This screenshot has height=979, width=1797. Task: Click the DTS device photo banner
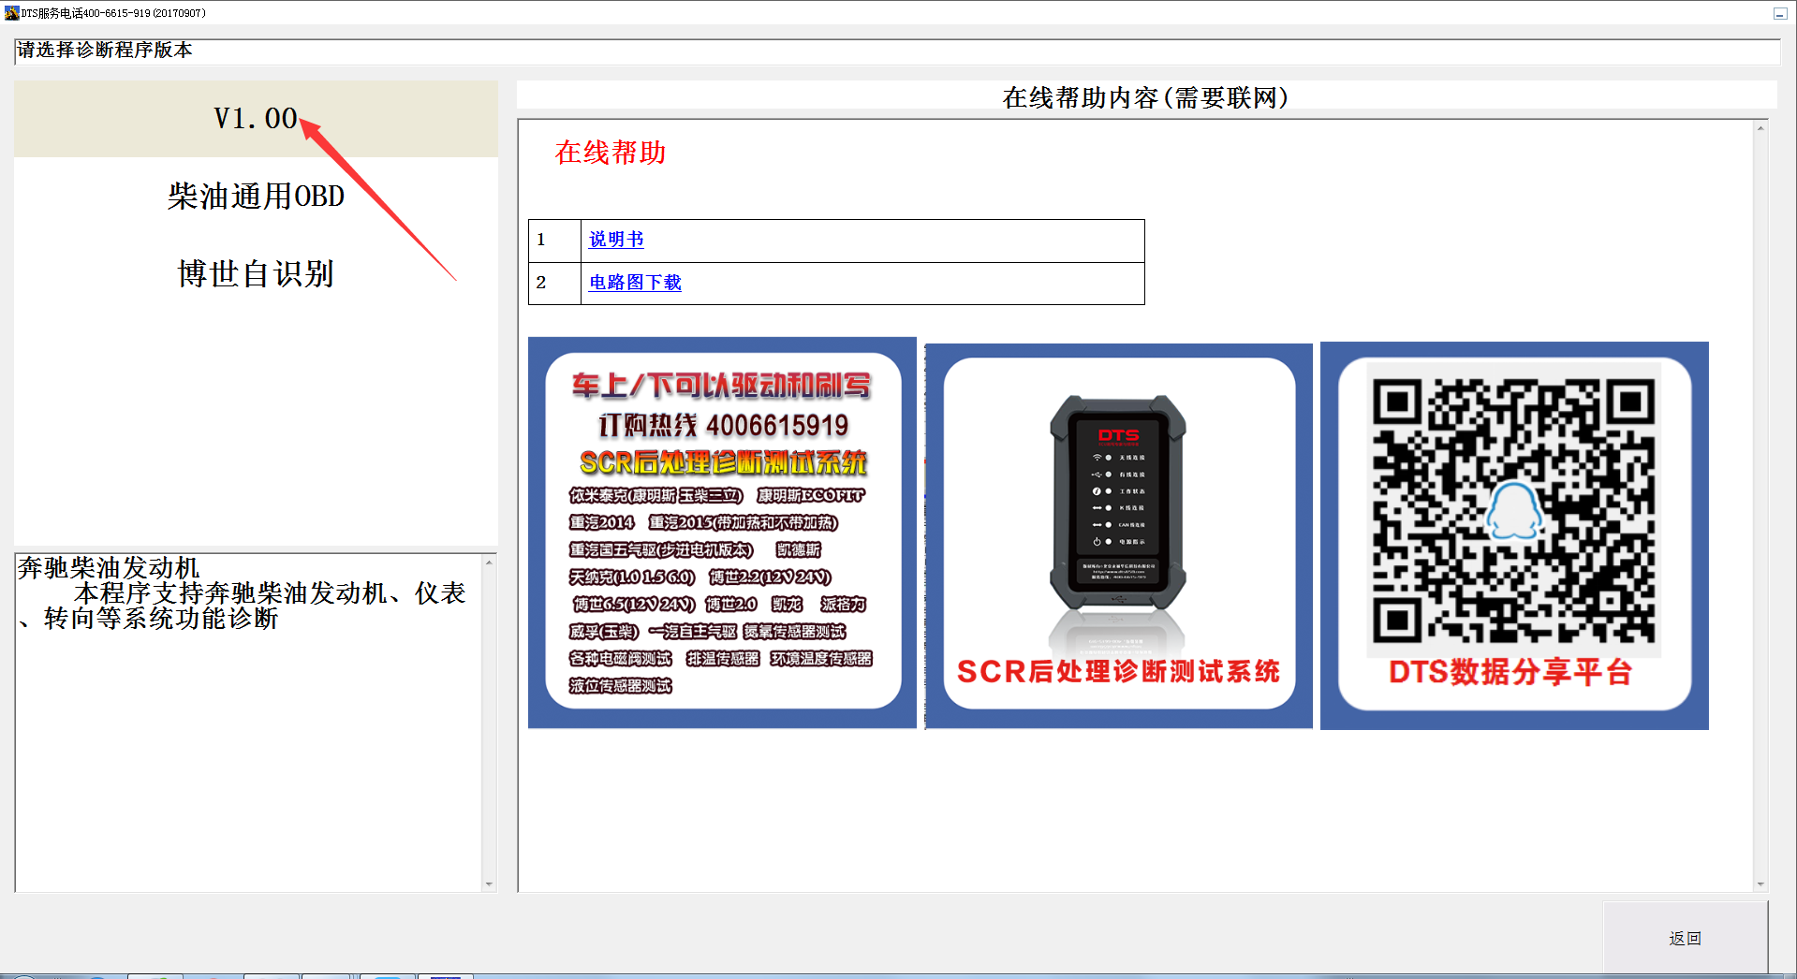coord(1119,535)
